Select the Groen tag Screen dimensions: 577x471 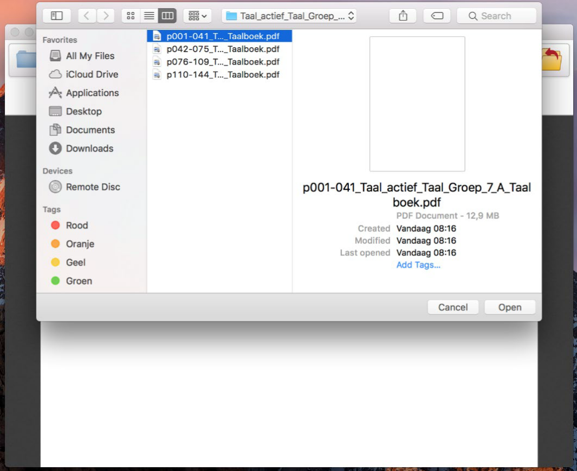(79, 281)
